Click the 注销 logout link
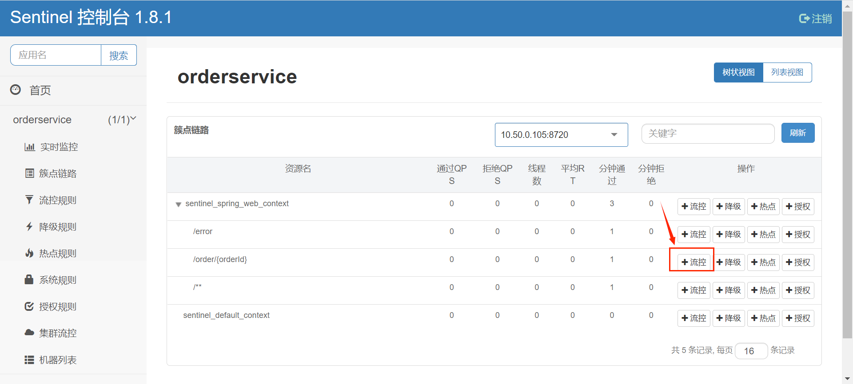 pyautogui.click(x=821, y=19)
